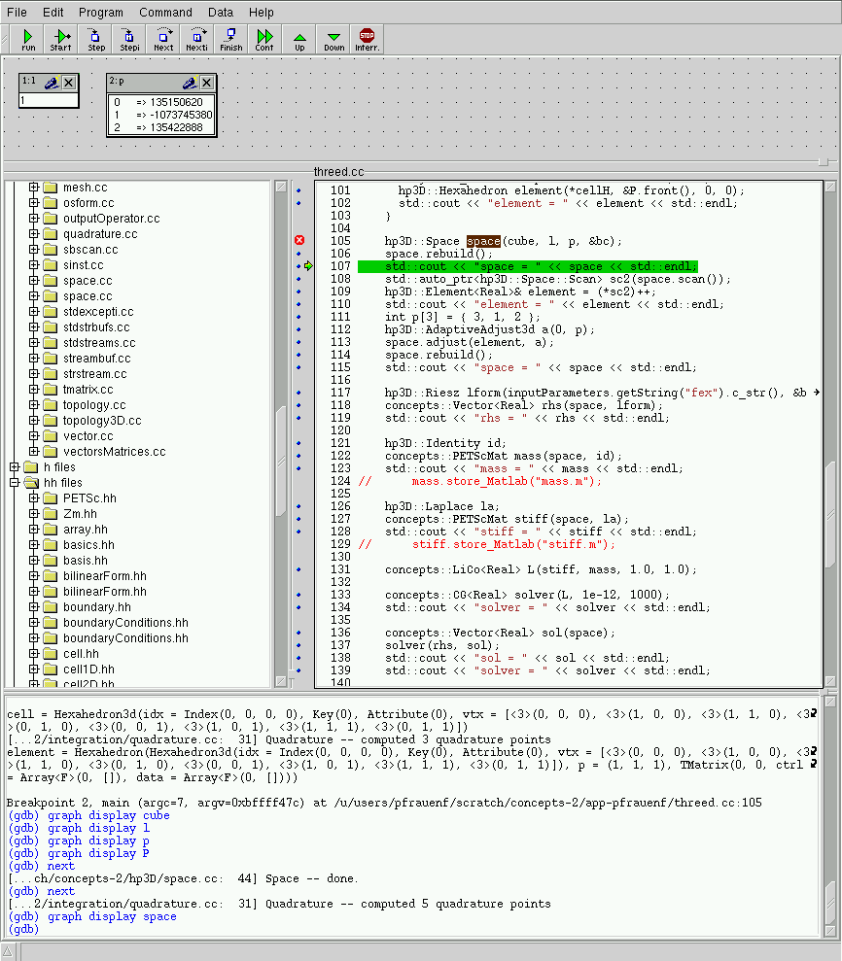The height and width of the screenshot is (961, 842).
Task: Click the Next step-over icon
Action: click(x=163, y=39)
